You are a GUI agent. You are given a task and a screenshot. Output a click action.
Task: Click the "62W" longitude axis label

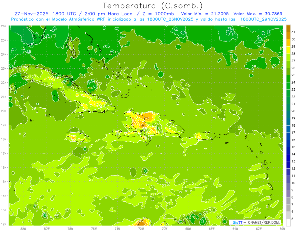tap(259, 228)
